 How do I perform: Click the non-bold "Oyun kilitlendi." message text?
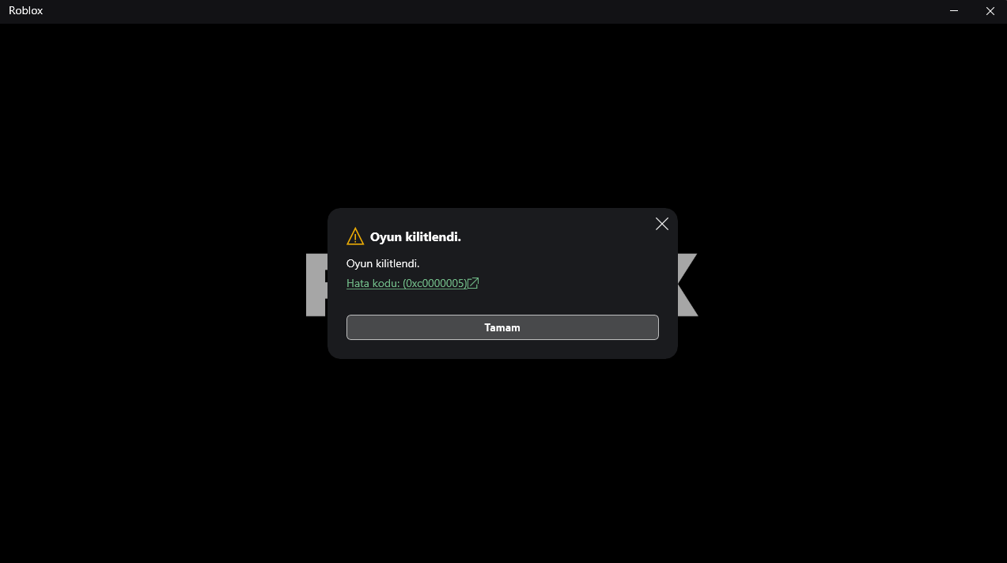pyautogui.click(x=383, y=263)
